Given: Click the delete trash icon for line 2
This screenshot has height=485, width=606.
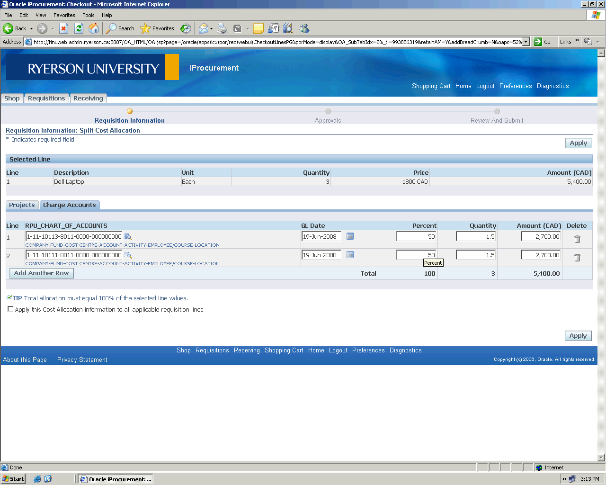Looking at the screenshot, I should click(577, 258).
